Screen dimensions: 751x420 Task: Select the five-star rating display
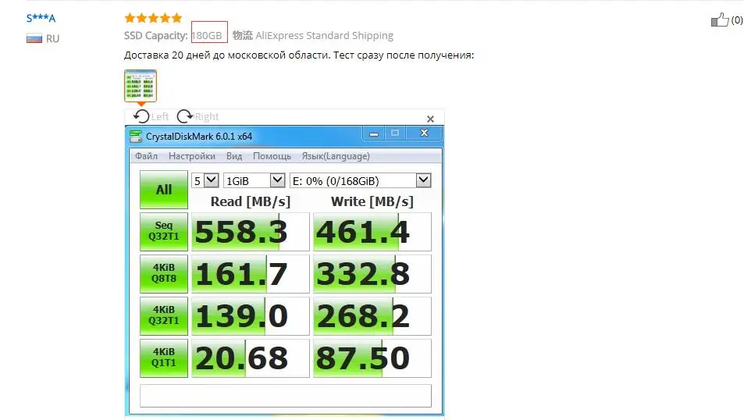[153, 18]
